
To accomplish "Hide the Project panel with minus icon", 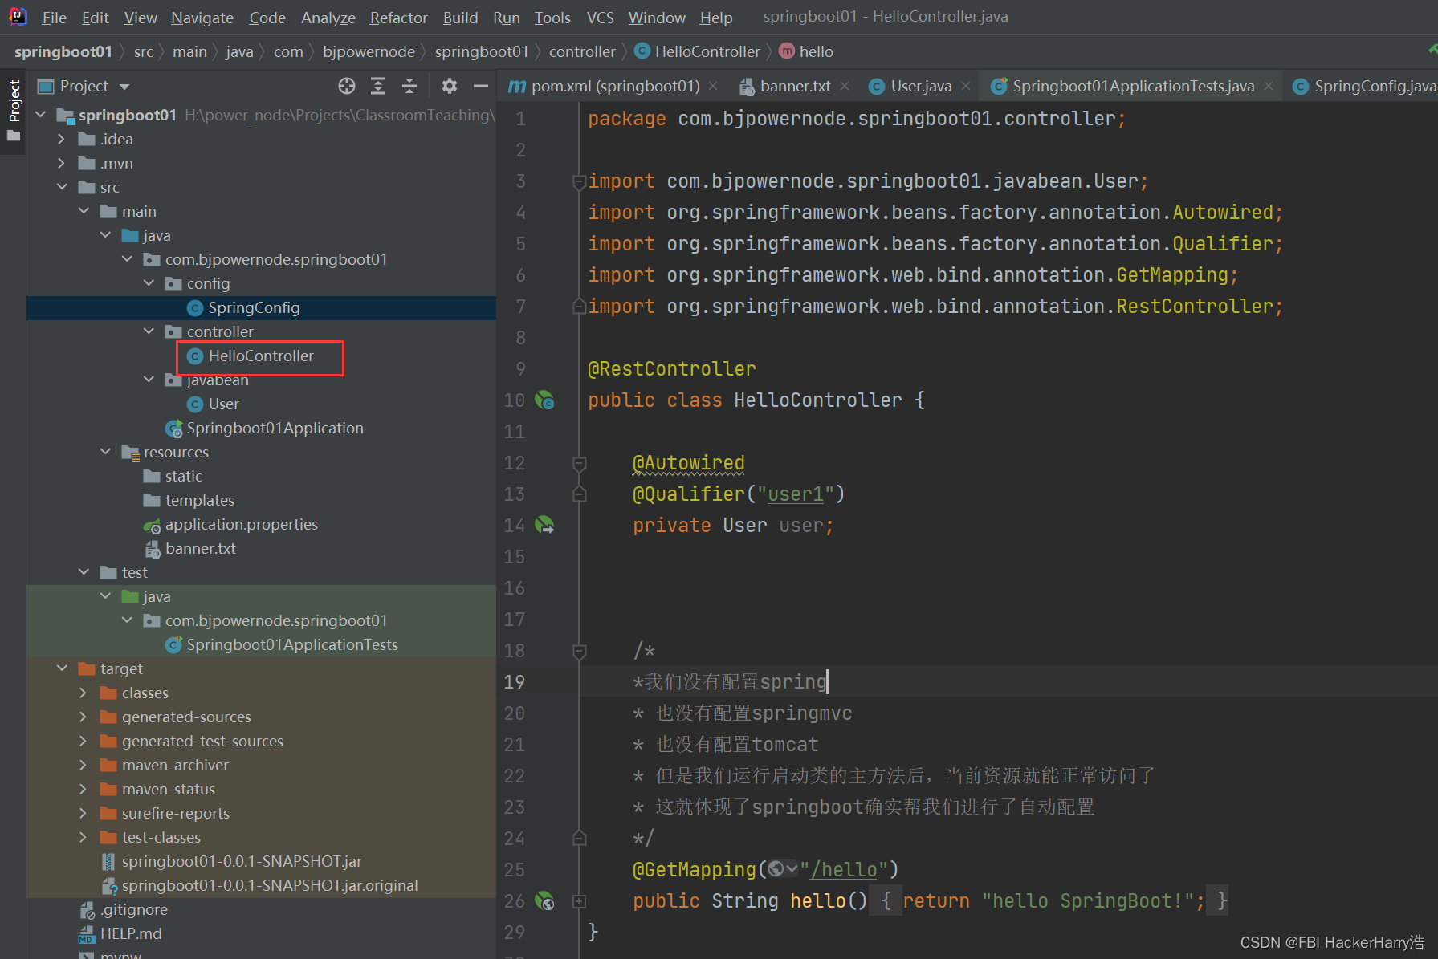I will coord(481,86).
